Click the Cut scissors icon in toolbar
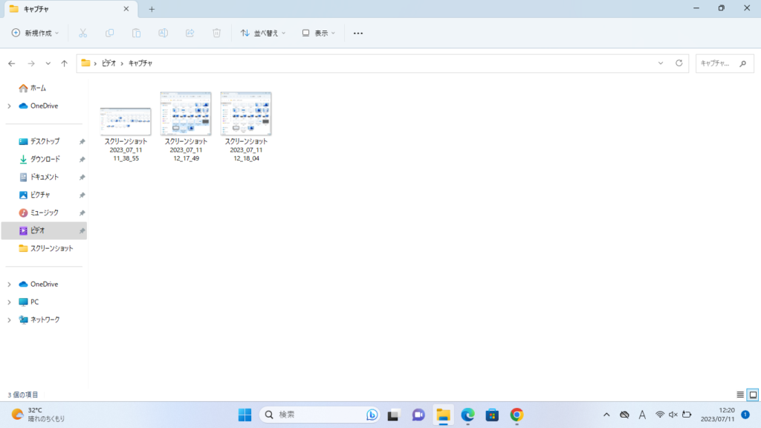This screenshot has height=428, width=761. coord(82,33)
